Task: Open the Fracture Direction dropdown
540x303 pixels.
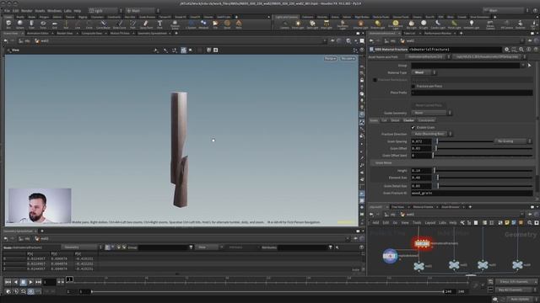Action: (x=432, y=134)
